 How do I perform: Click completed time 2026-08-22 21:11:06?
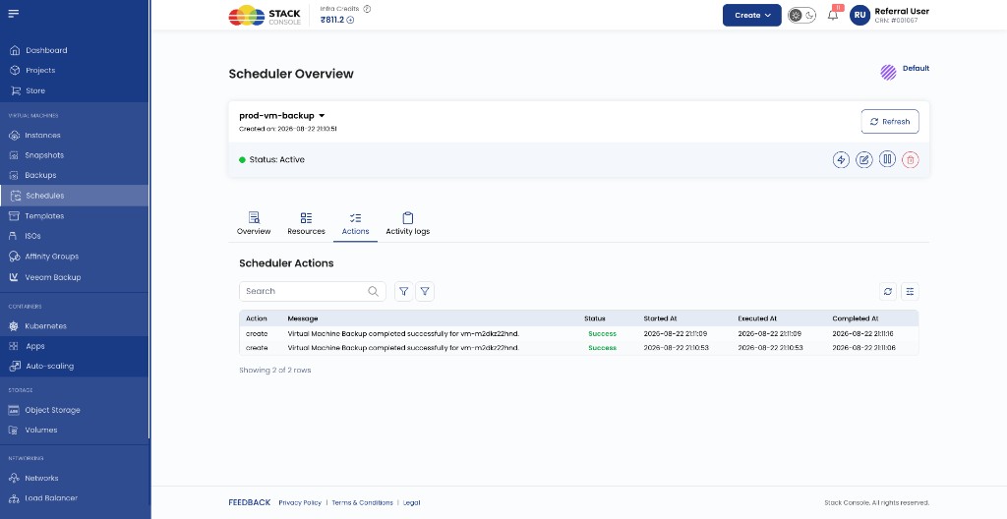863,348
